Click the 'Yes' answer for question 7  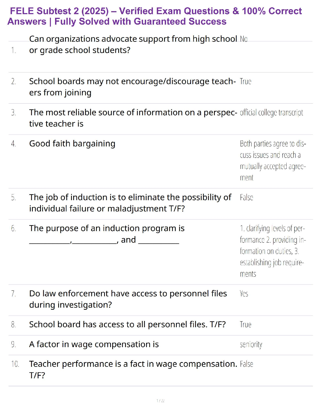[x=244, y=294]
